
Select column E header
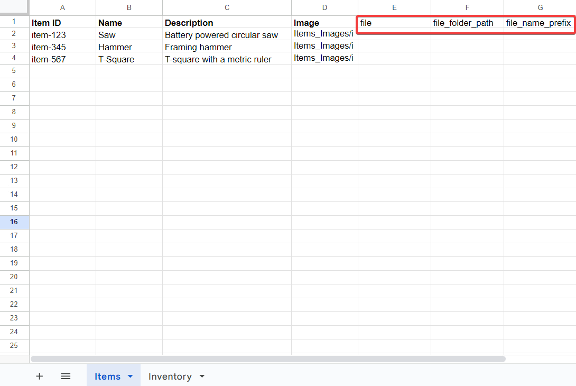(x=394, y=7)
